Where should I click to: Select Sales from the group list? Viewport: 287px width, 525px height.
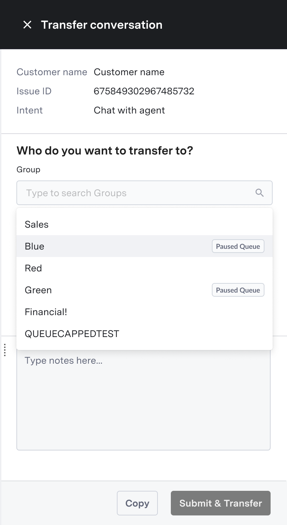144,224
